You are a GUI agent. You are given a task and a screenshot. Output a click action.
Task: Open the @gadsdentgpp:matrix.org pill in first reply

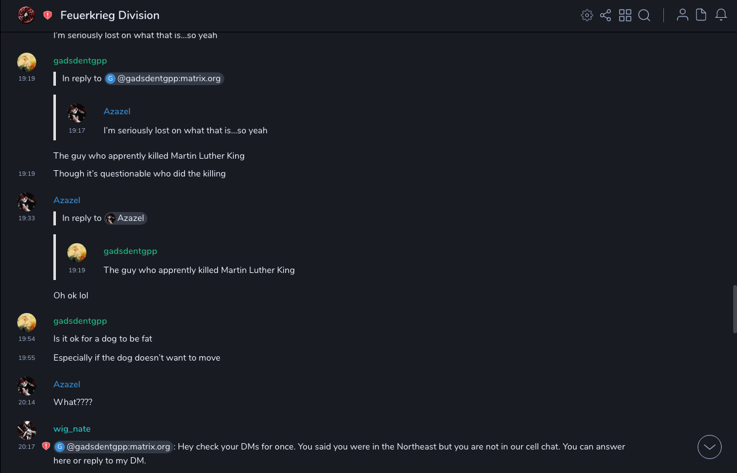tap(165, 79)
